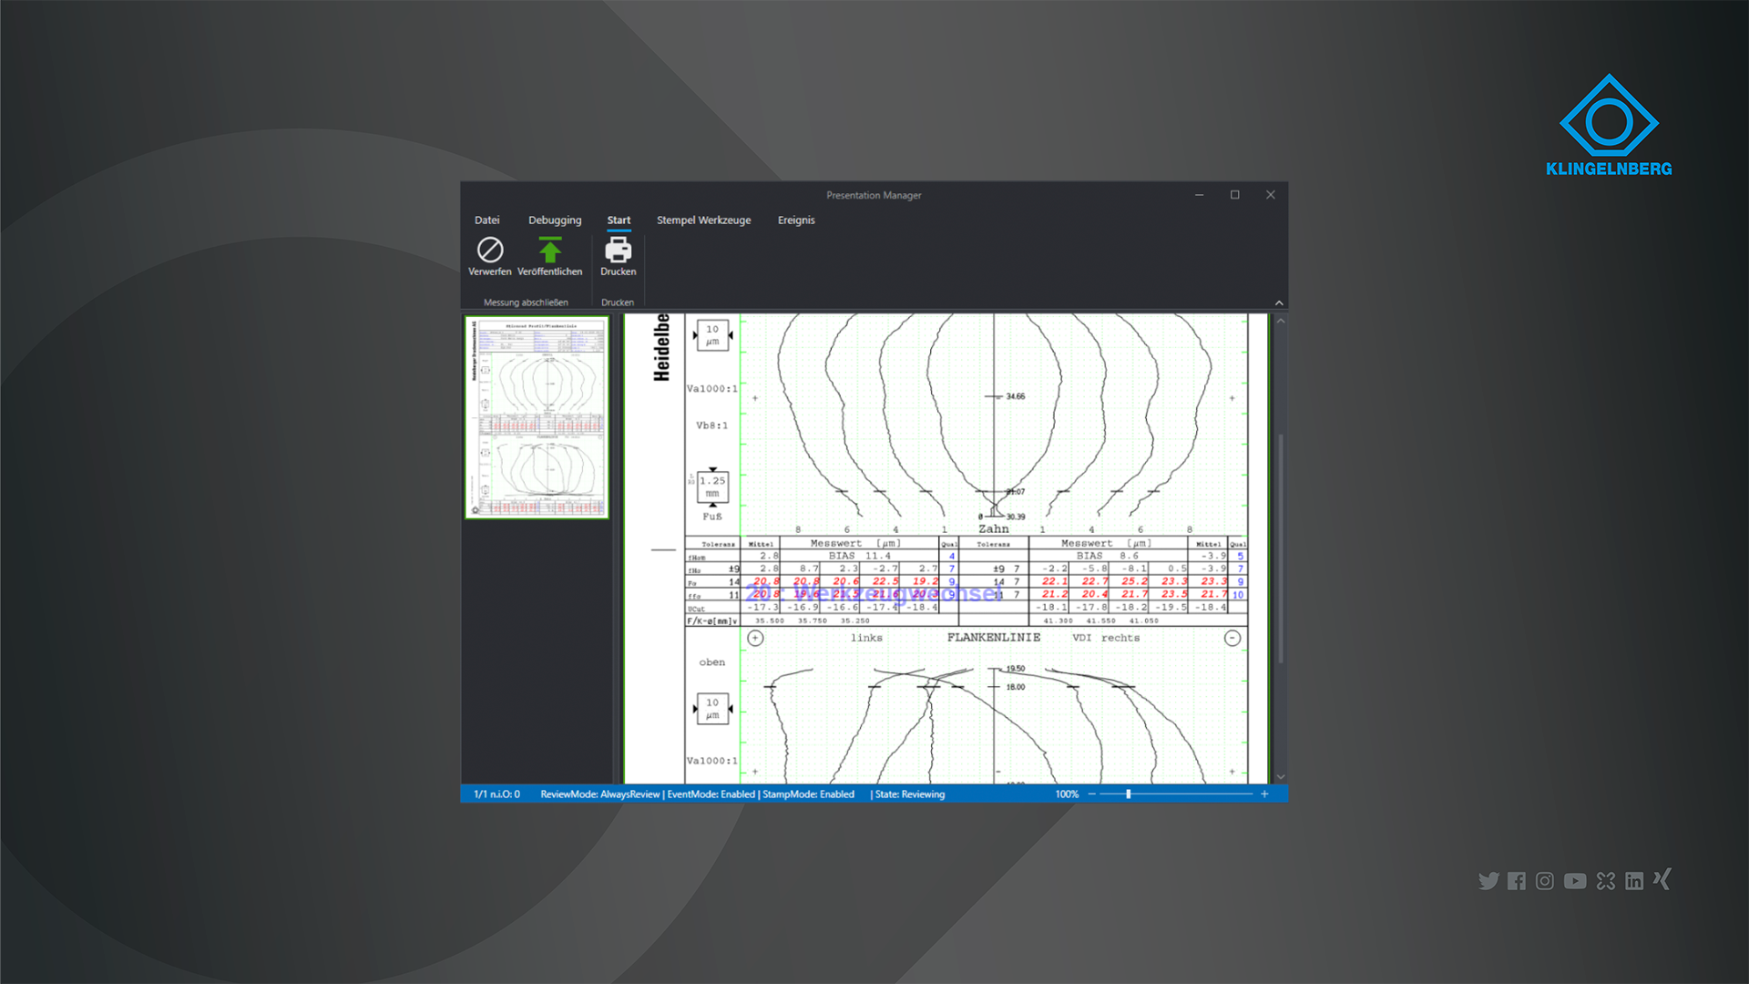Open the Facebook social icon
Viewport: 1749px width, 984px height.
click(x=1517, y=881)
